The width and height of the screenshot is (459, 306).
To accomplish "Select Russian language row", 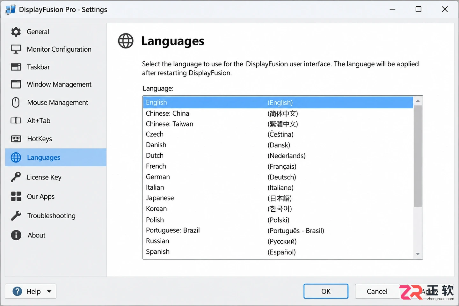I will [x=278, y=241].
